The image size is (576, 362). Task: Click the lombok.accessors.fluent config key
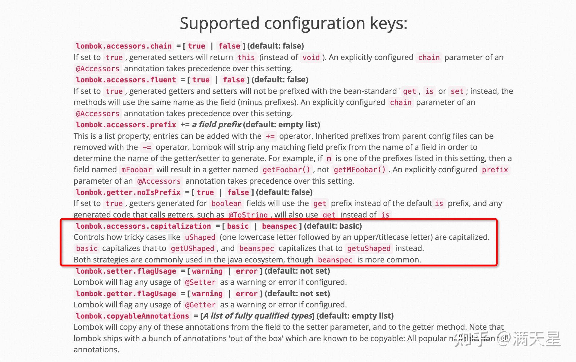pyautogui.click(x=126, y=80)
